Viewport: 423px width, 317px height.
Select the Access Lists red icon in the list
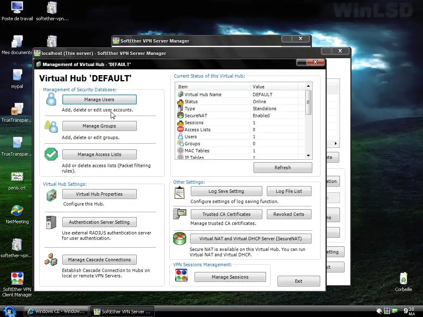click(181, 129)
